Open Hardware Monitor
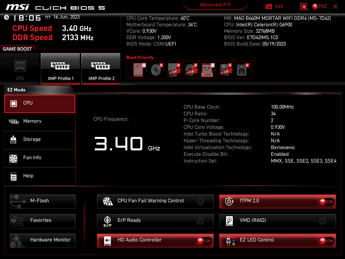The image size is (345, 259). pyautogui.click(x=43, y=241)
